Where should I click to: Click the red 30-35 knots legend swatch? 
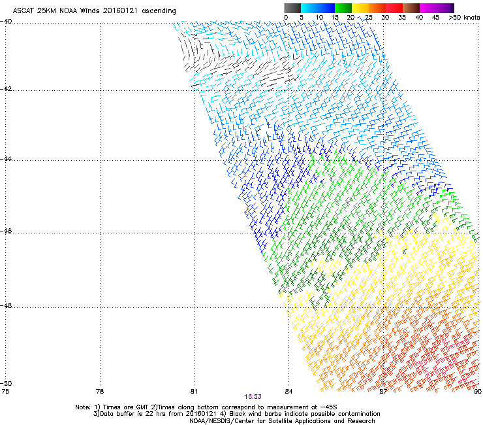pyautogui.click(x=394, y=8)
